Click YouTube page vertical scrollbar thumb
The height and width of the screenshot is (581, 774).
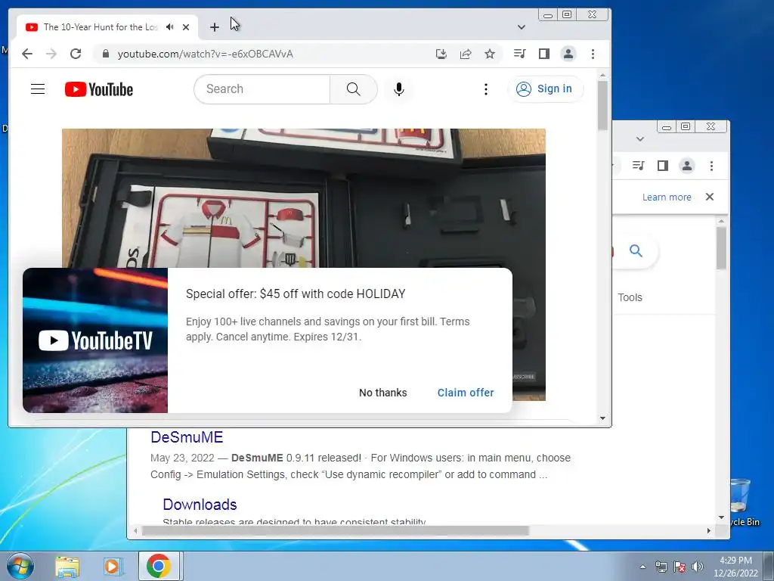click(602, 105)
